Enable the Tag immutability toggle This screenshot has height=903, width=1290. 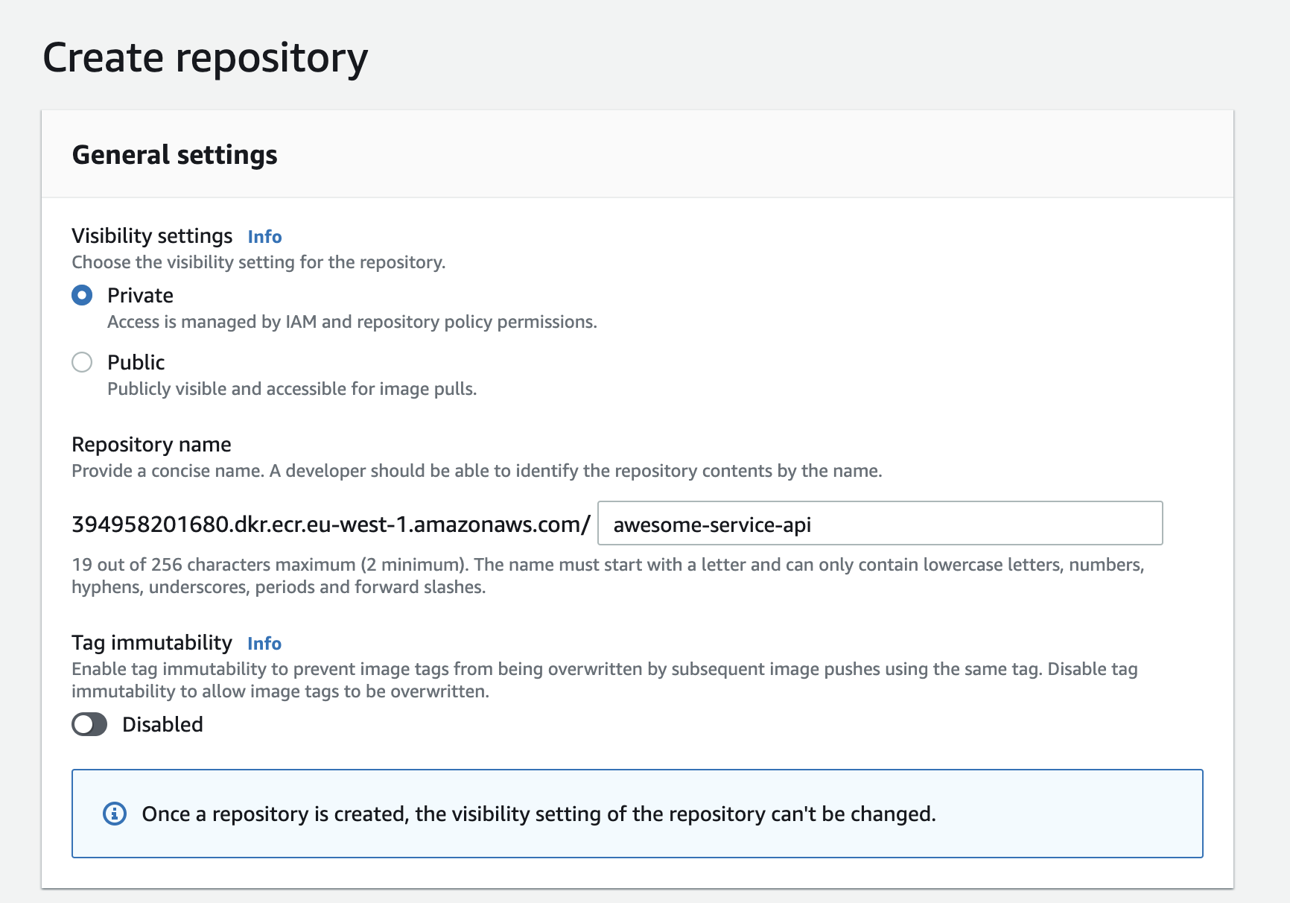(89, 723)
